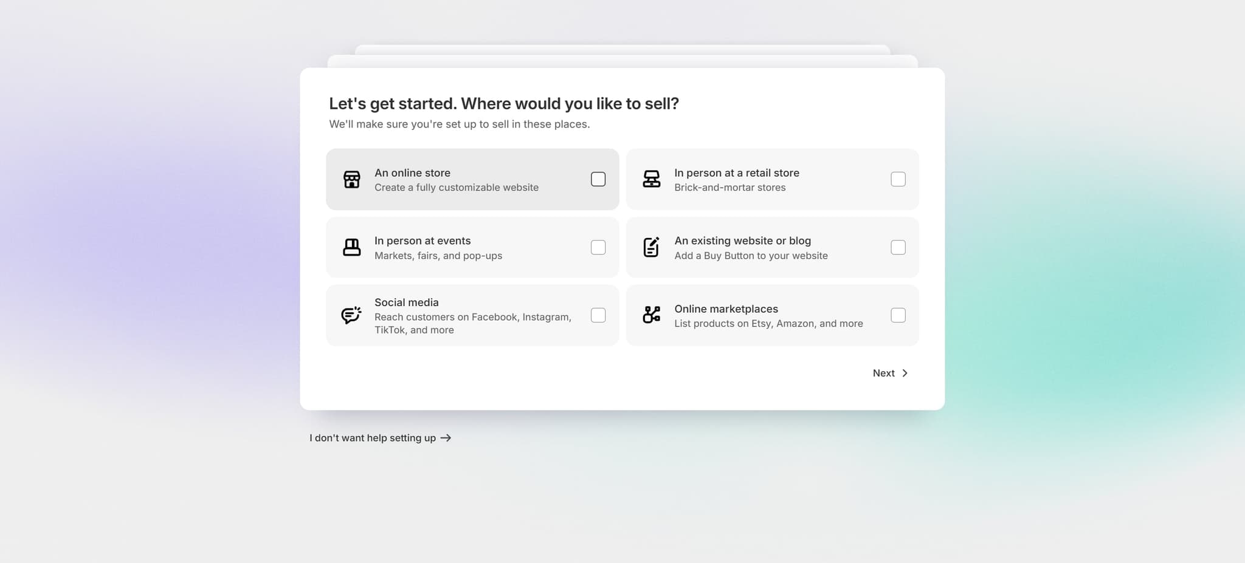Enable 'An existing website or blog' option
The width and height of the screenshot is (1245, 563).
tap(898, 247)
